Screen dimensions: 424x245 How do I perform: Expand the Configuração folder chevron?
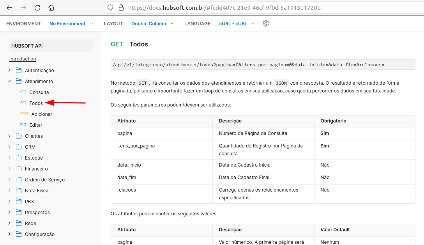point(9,234)
